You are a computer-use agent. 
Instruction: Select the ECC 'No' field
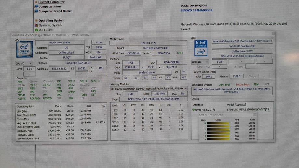(183, 94)
